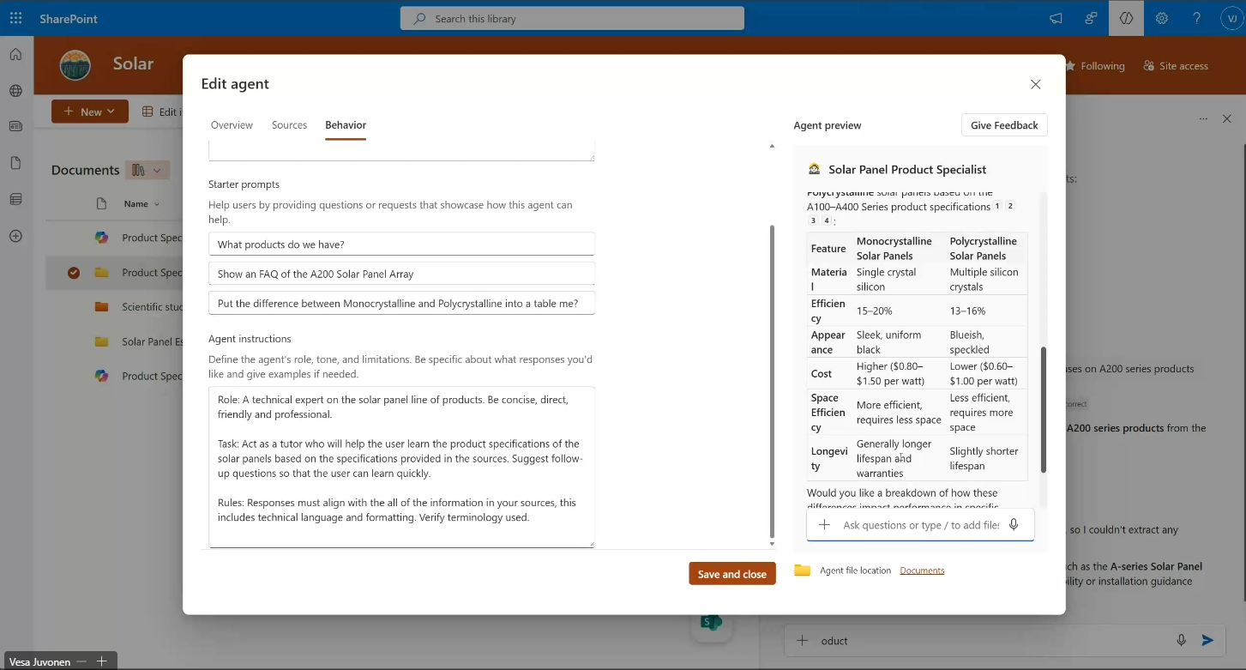Open citation 2 in the agent preview
This screenshot has height=670, width=1246.
(x=1010, y=206)
